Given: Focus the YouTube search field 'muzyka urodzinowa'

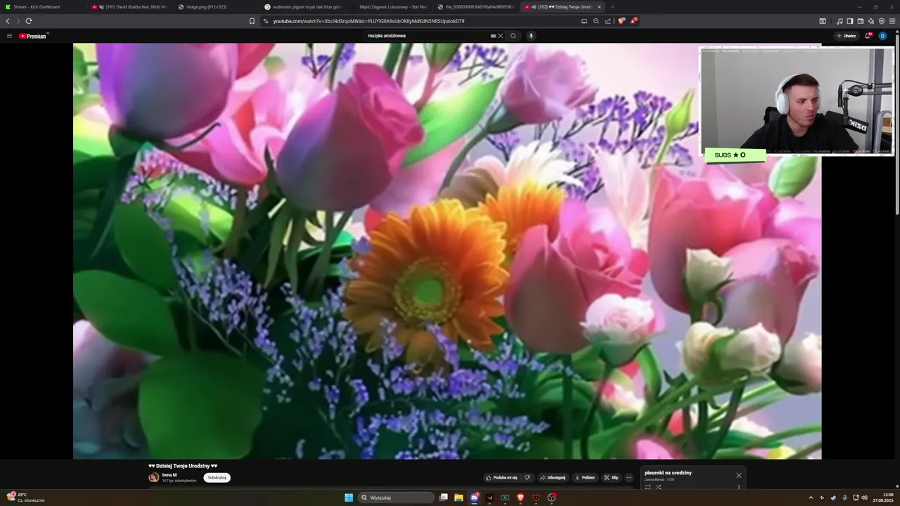Looking at the screenshot, I should [x=426, y=36].
